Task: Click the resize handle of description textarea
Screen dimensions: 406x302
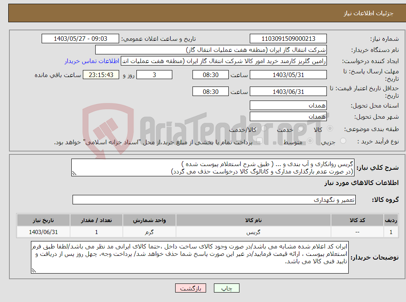Action: point(74,173)
